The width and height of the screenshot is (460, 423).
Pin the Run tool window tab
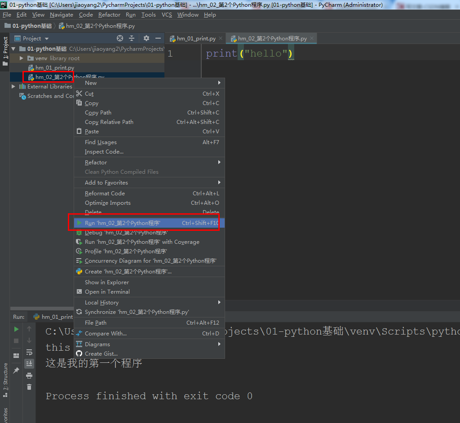coord(16,370)
